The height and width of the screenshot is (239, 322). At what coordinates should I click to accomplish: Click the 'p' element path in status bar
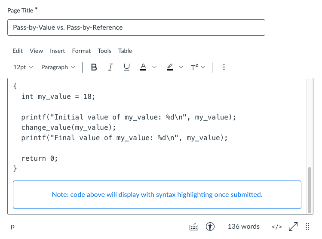click(x=13, y=226)
